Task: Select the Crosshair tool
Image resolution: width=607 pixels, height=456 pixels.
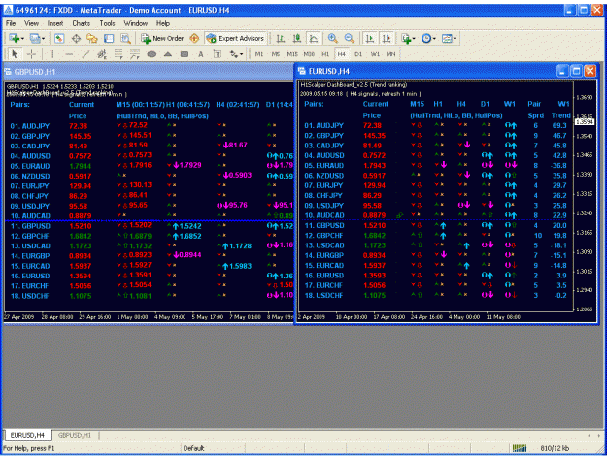Action: pyautogui.click(x=31, y=54)
